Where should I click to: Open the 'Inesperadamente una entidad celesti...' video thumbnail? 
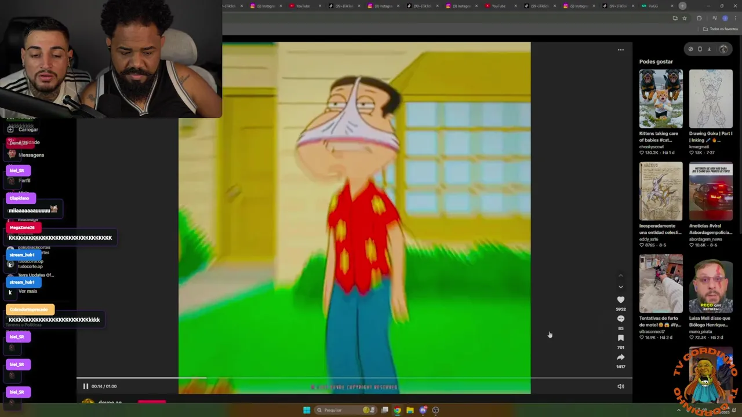661,191
